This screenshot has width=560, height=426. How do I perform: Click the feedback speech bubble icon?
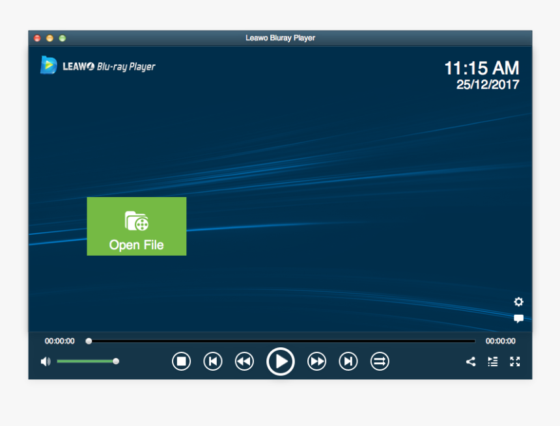518,318
